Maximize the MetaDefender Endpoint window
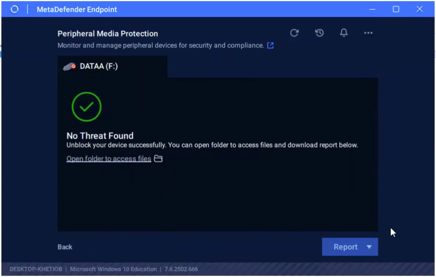Screen dimensions: 436x277 click(x=396, y=9)
